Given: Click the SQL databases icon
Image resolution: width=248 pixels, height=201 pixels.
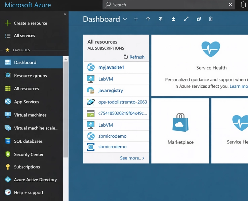Looking at the screenshot, I should pos(8,141).
